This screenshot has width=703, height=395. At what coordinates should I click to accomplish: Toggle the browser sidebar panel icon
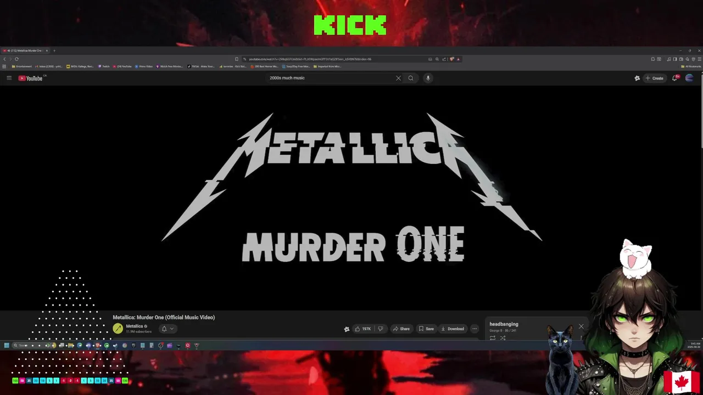675,59
